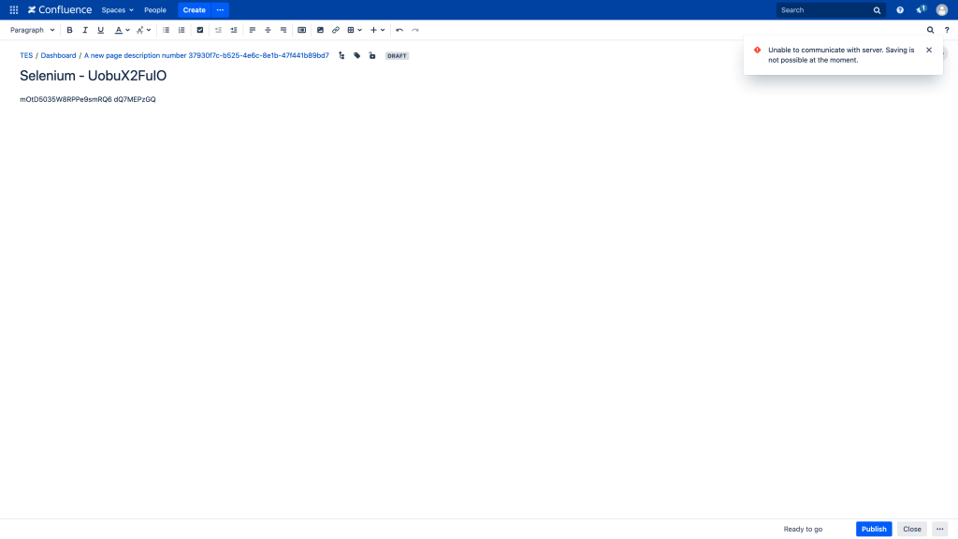Image resolution: width=958 pixels, height=539 pixels.
Task: Open the page layout tool
Action: tap(302, 30)
